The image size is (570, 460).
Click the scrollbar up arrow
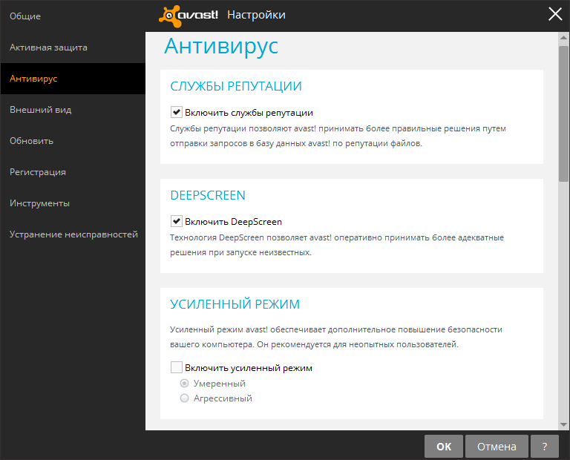pyautogui.click(x=564, y=37)
